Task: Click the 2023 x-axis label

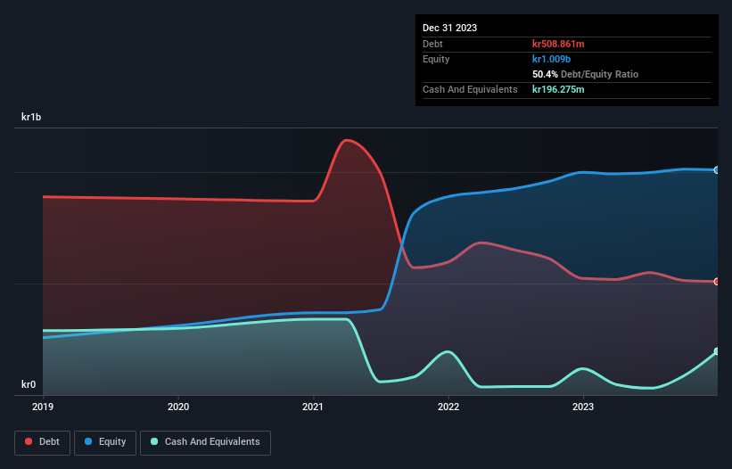Action: 583,407
